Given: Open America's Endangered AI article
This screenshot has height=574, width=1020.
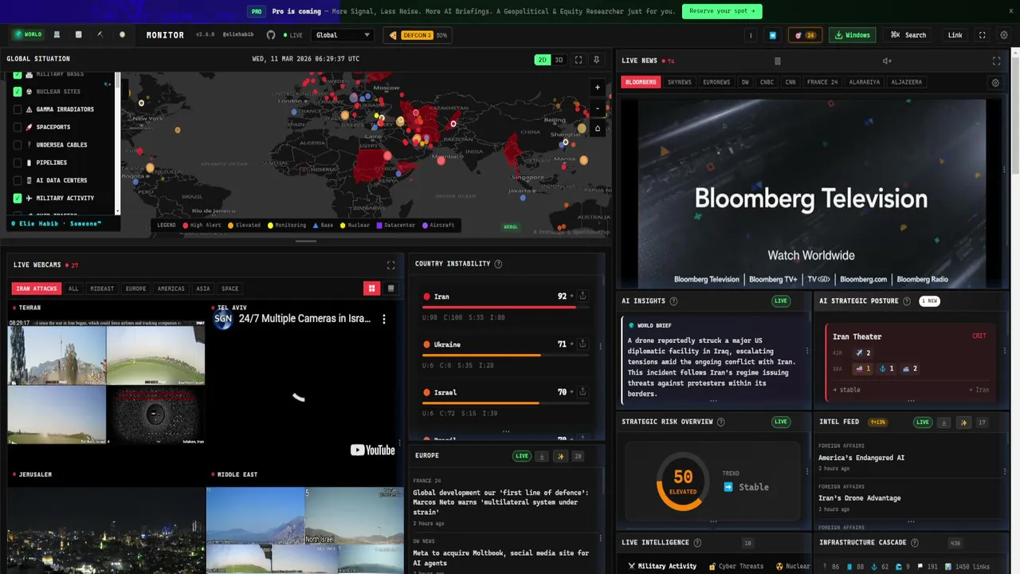Looking at the screenshot, I should click(861, 458).
